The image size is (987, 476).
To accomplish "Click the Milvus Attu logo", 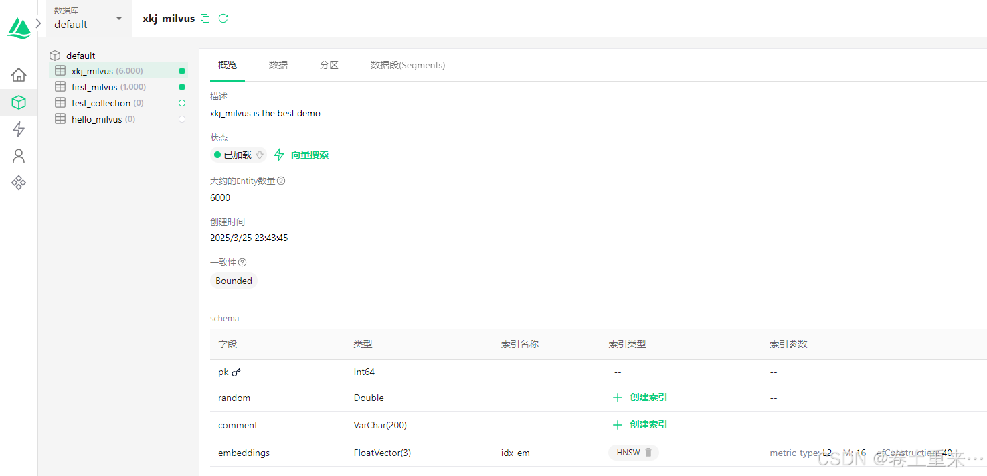I will coord(19,28).
